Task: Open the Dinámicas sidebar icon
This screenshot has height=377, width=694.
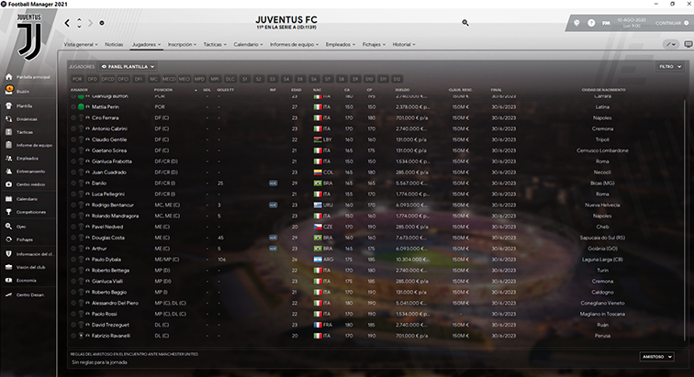Action: tap(9, 119)
